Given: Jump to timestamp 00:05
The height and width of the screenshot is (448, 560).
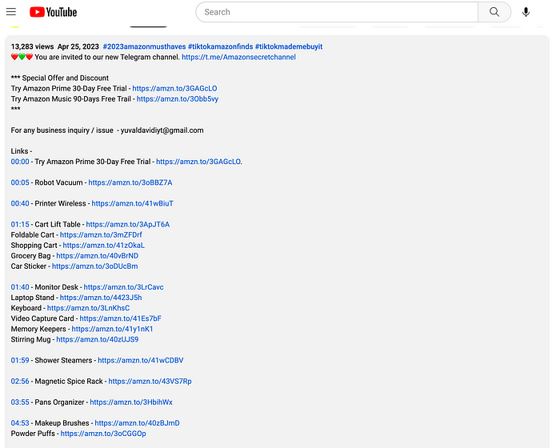Looking at the screenshot, I should pyautogui.click(x=20, y=182).
